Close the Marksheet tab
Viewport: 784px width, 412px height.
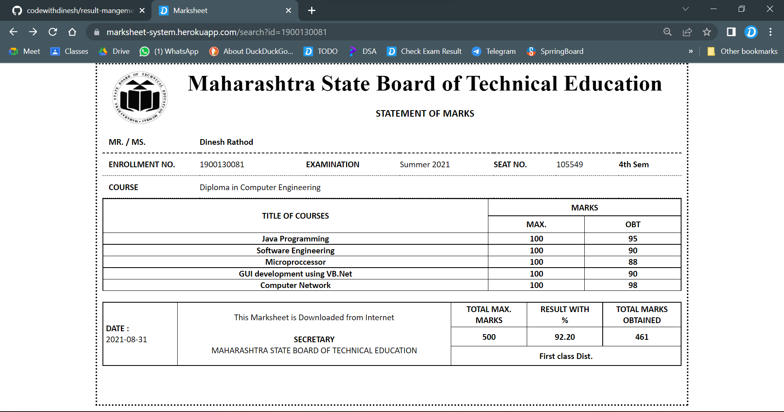pyautogui.click(x=288, y=11)
